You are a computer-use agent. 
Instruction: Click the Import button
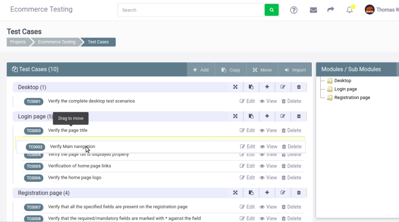(x=295, y=70)
